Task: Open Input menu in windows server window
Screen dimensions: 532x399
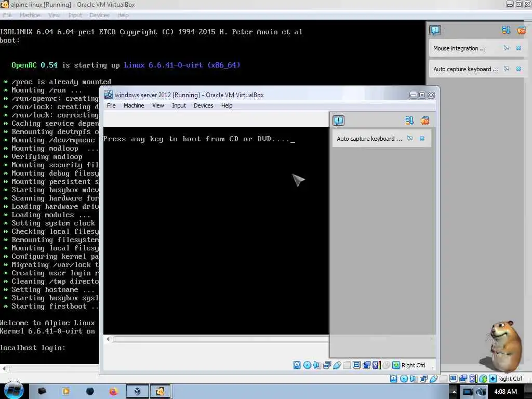Action: (x=179, y=105)
